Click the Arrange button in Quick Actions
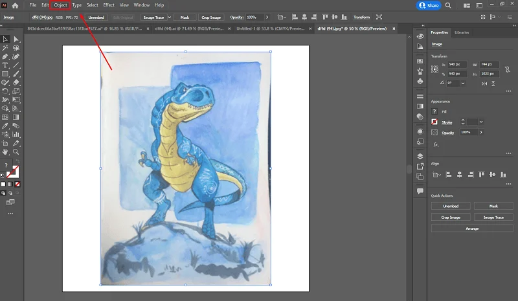This screenshot has height=301, width=518. pos(472,229)
